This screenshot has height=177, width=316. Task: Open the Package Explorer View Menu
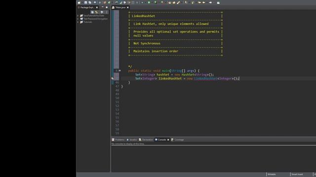107,12
